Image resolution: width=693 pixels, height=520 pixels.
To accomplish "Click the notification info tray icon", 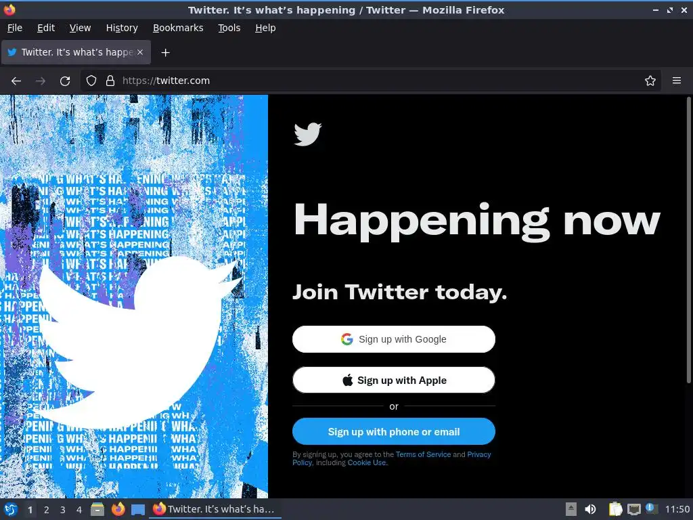I will coord(652,508).
